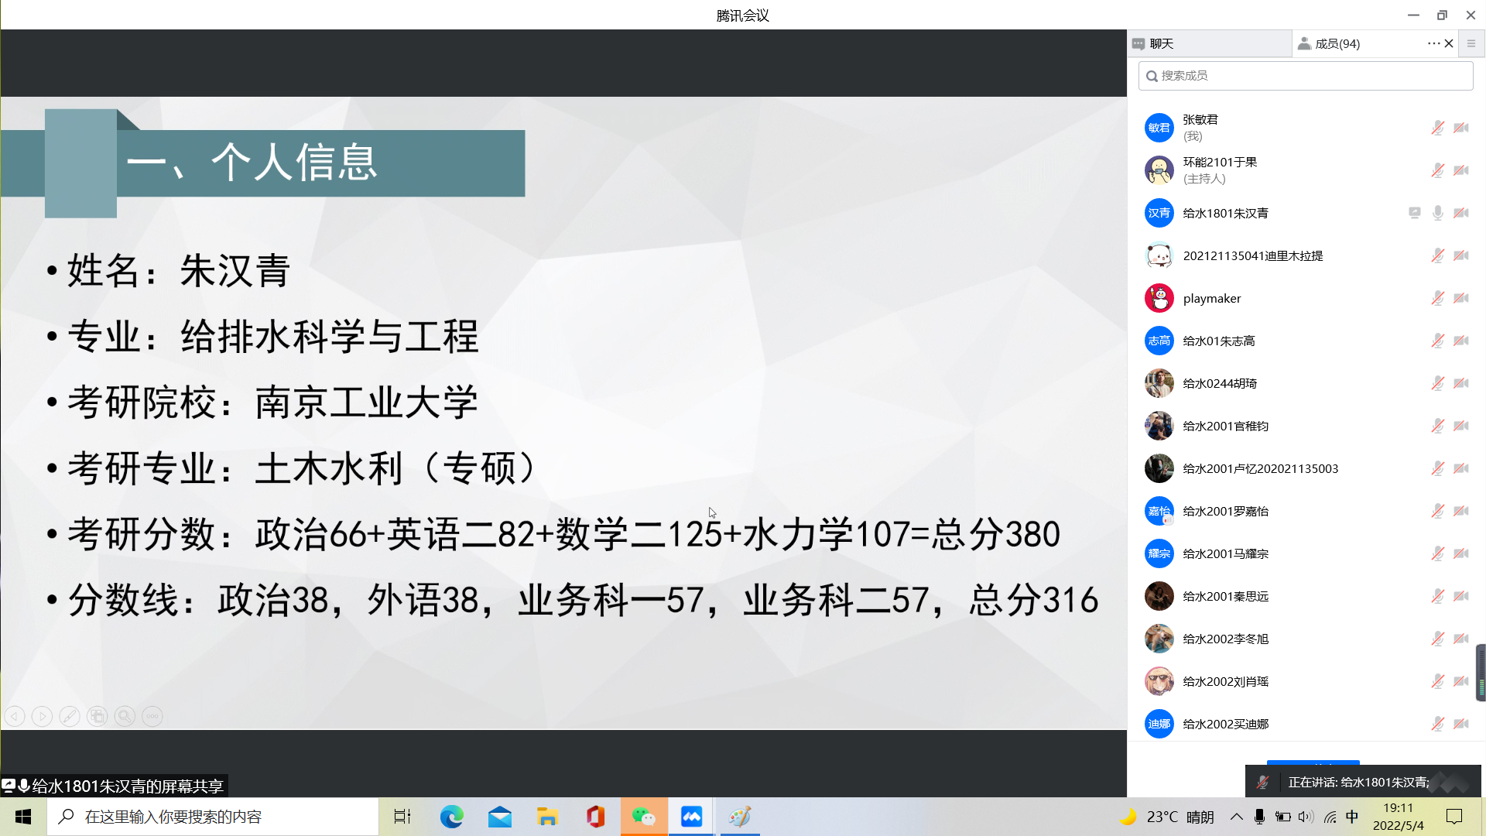The height and width of the screenshot is (836, 1486).
Task: Click the slideshow magnifier zoom icon
Action: (x=125, y=717)
